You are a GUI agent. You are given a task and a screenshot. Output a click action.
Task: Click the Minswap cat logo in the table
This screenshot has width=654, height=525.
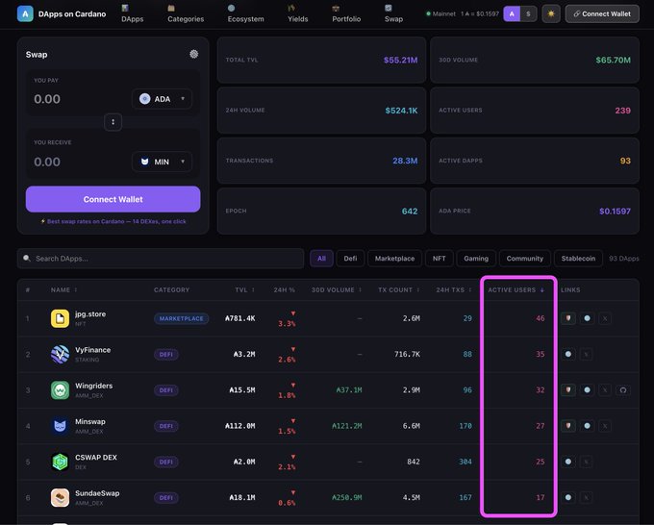pos(60,426)
